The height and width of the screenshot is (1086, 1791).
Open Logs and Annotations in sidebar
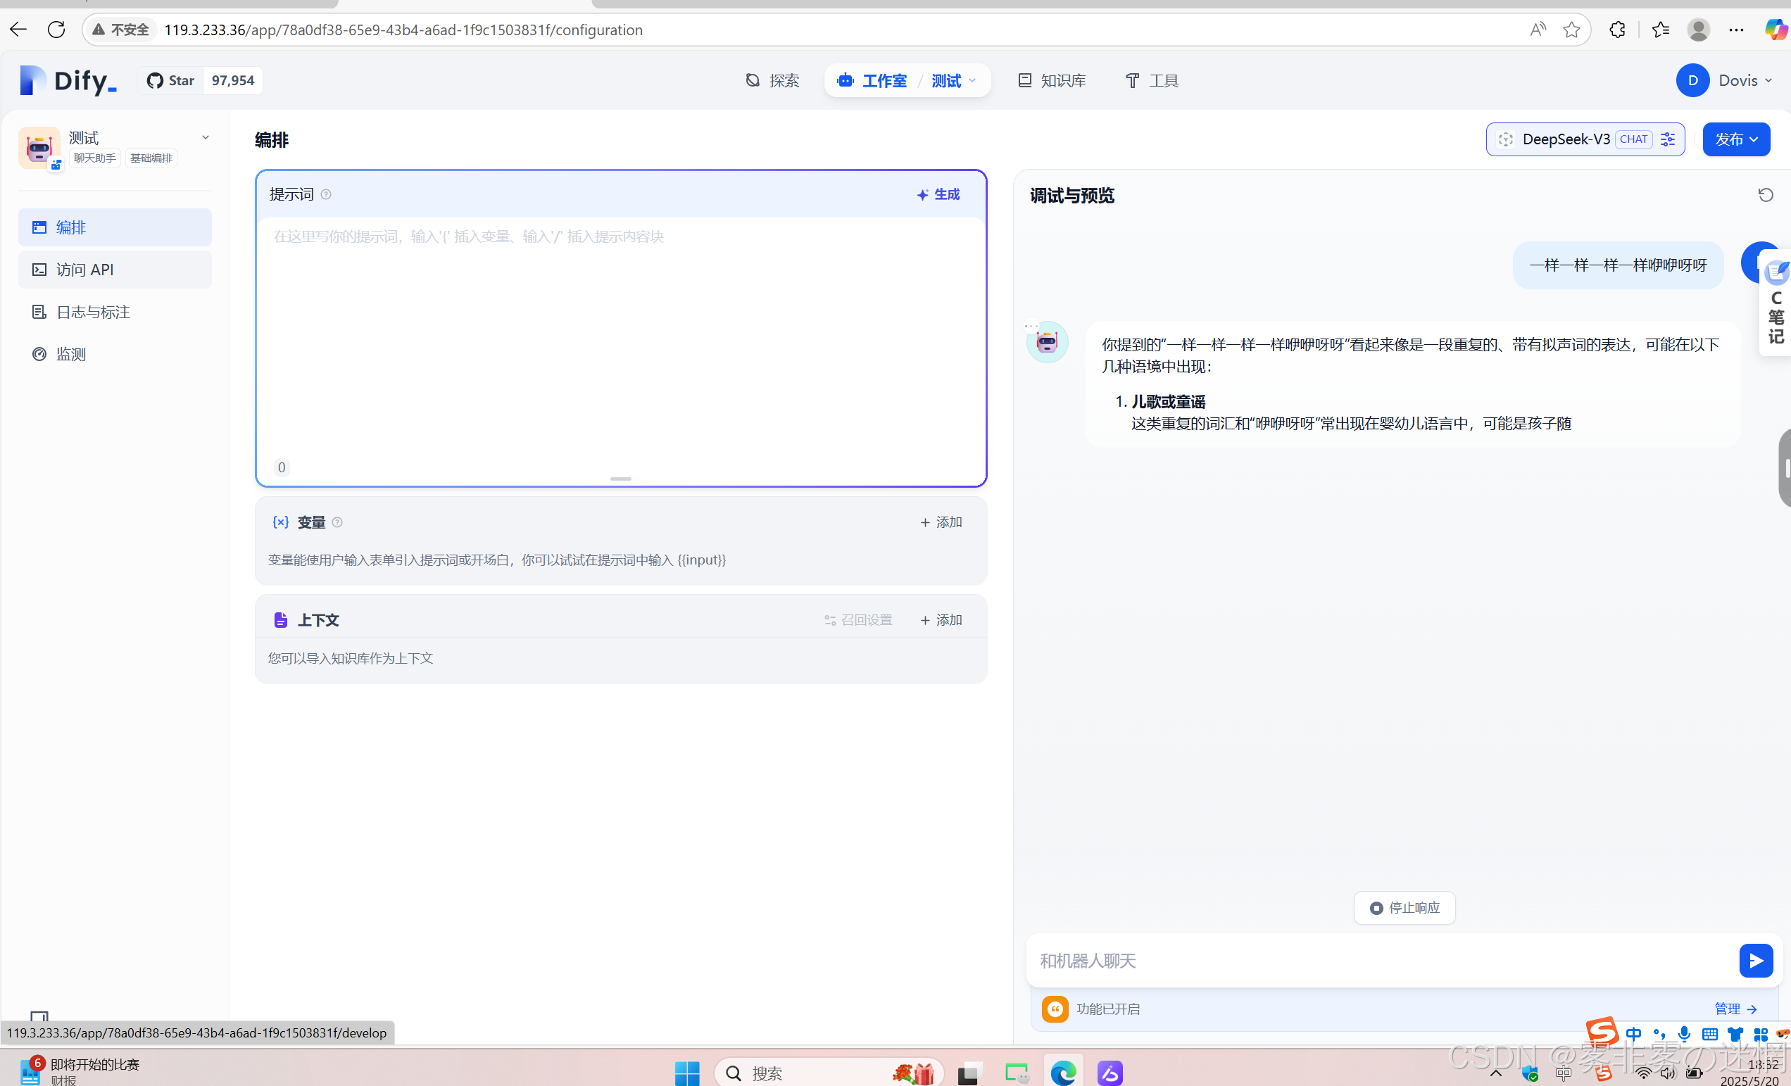click(x=93, y=312)
